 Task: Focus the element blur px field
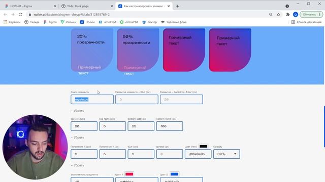click(x=137, y=100)
